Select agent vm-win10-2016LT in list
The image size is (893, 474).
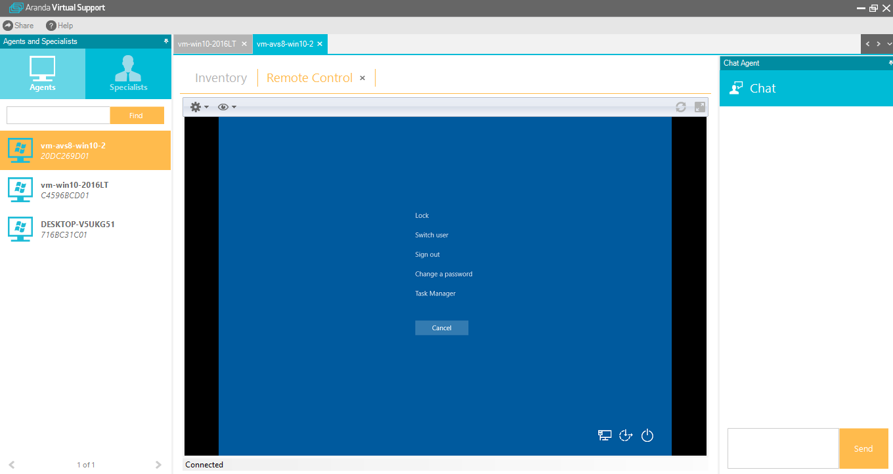[x=85, y=190]
